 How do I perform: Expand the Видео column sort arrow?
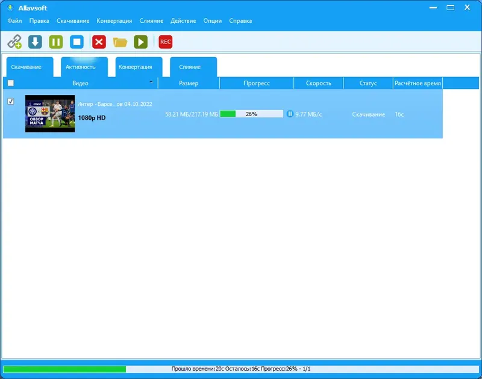coord(151,82)
